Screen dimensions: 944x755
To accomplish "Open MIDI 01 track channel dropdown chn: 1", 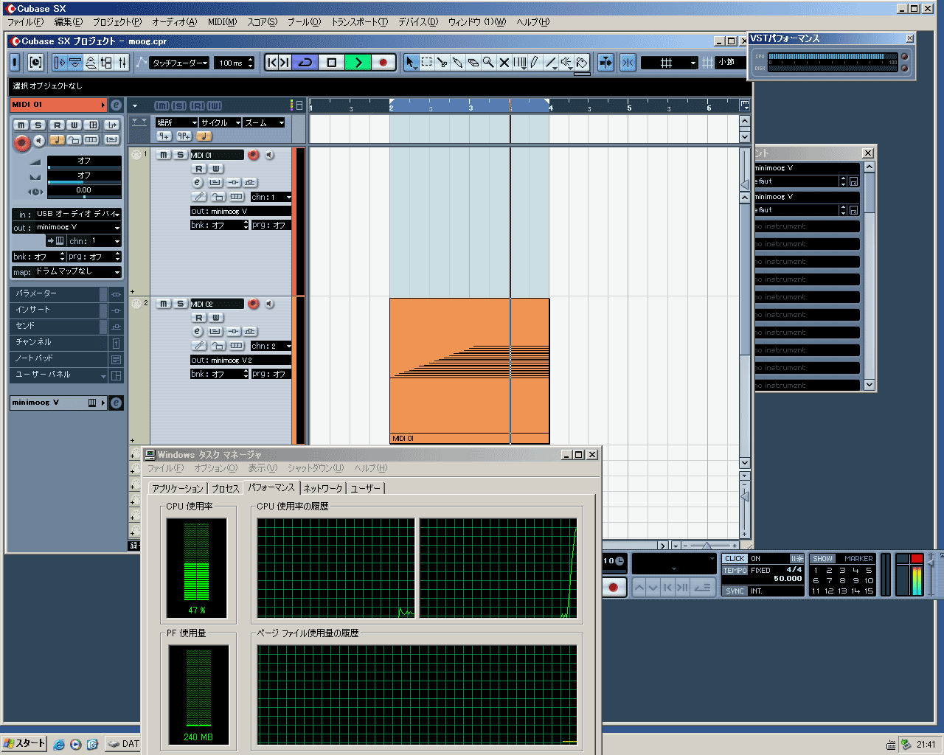I will 271,197.
